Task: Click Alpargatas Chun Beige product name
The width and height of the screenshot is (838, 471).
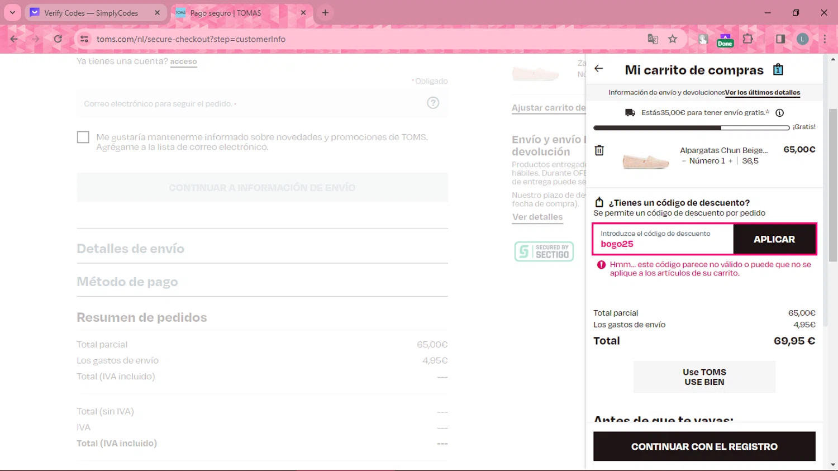Action: click(723, 150)
